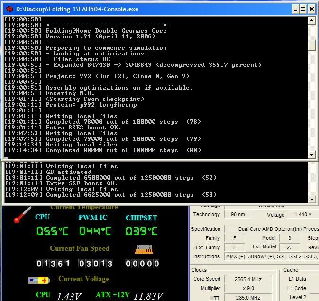This screenshot has height=301, width=319.
Task: Click the thermometer icon in temperature monitor
Action: click(x=22, y=215)
